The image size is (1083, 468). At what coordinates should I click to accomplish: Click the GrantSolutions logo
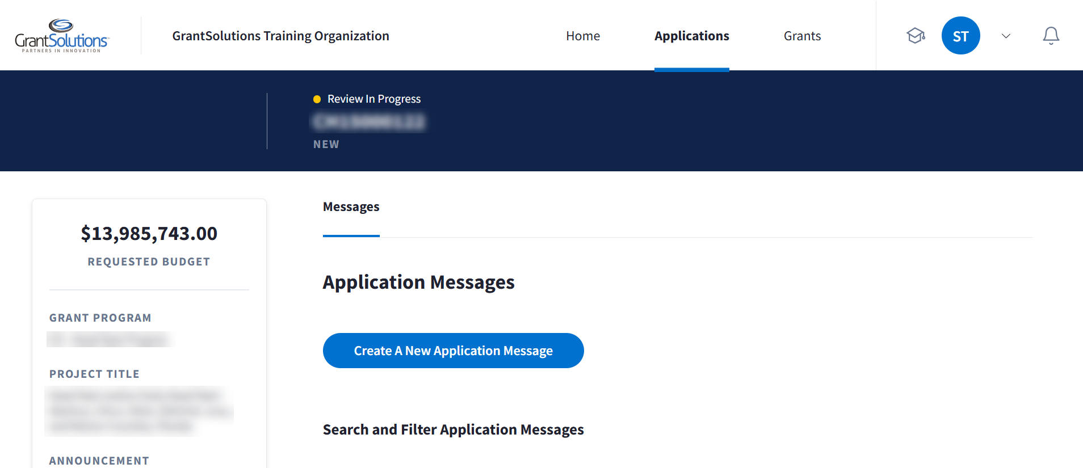(62, 36)
